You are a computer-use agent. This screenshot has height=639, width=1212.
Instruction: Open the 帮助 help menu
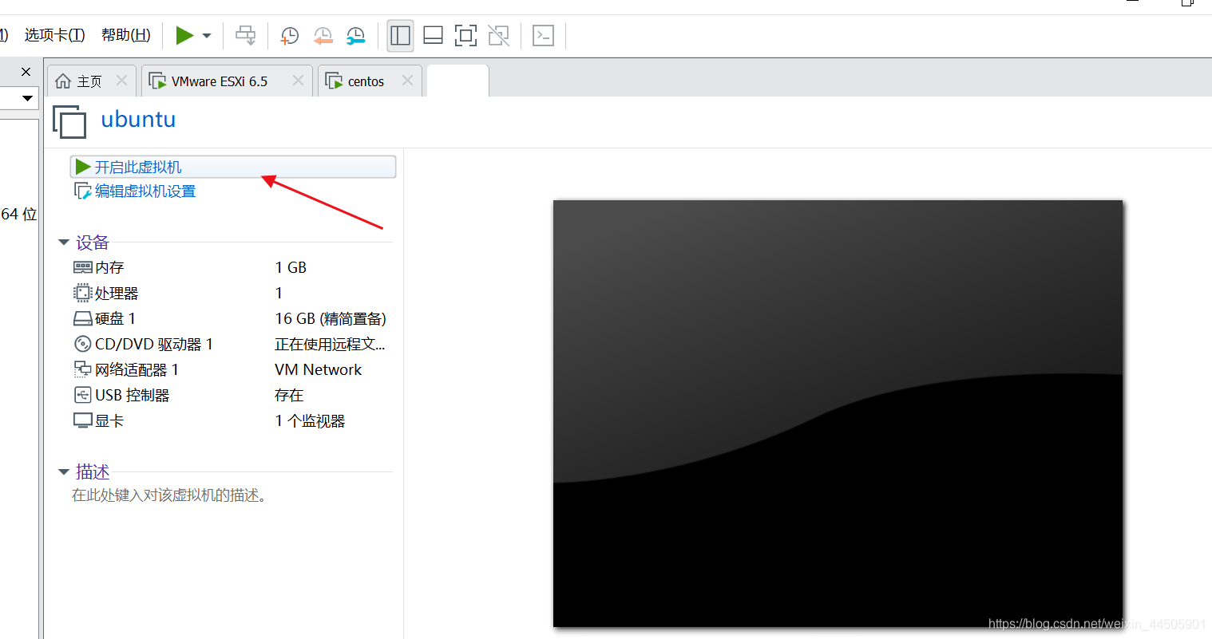point(125,34)
